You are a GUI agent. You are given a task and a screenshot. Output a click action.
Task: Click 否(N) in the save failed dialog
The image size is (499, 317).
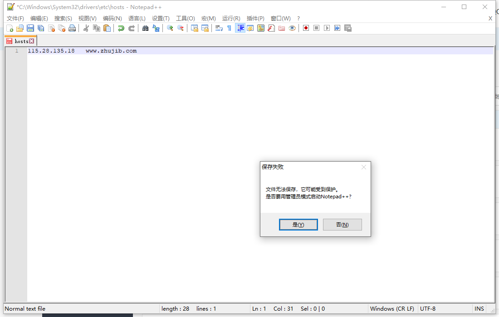342,225
